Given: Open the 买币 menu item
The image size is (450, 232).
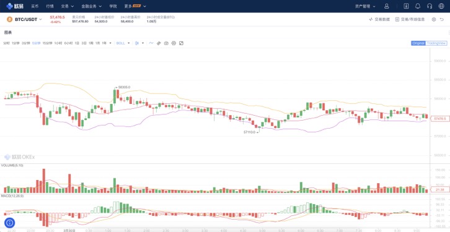Looking at the screenshot, I should [x=35, y=6].
